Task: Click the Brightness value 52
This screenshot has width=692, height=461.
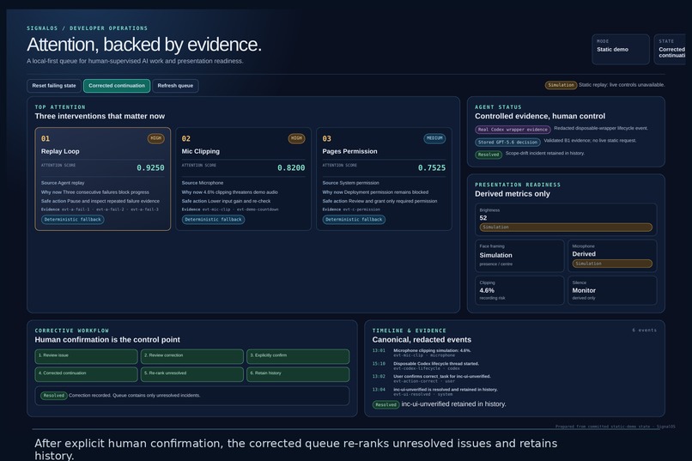Action: (x=483, y=218)
